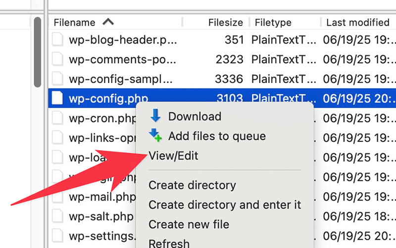396x248 pixels.
Task: Select Add files to queue
Action: 217,136
